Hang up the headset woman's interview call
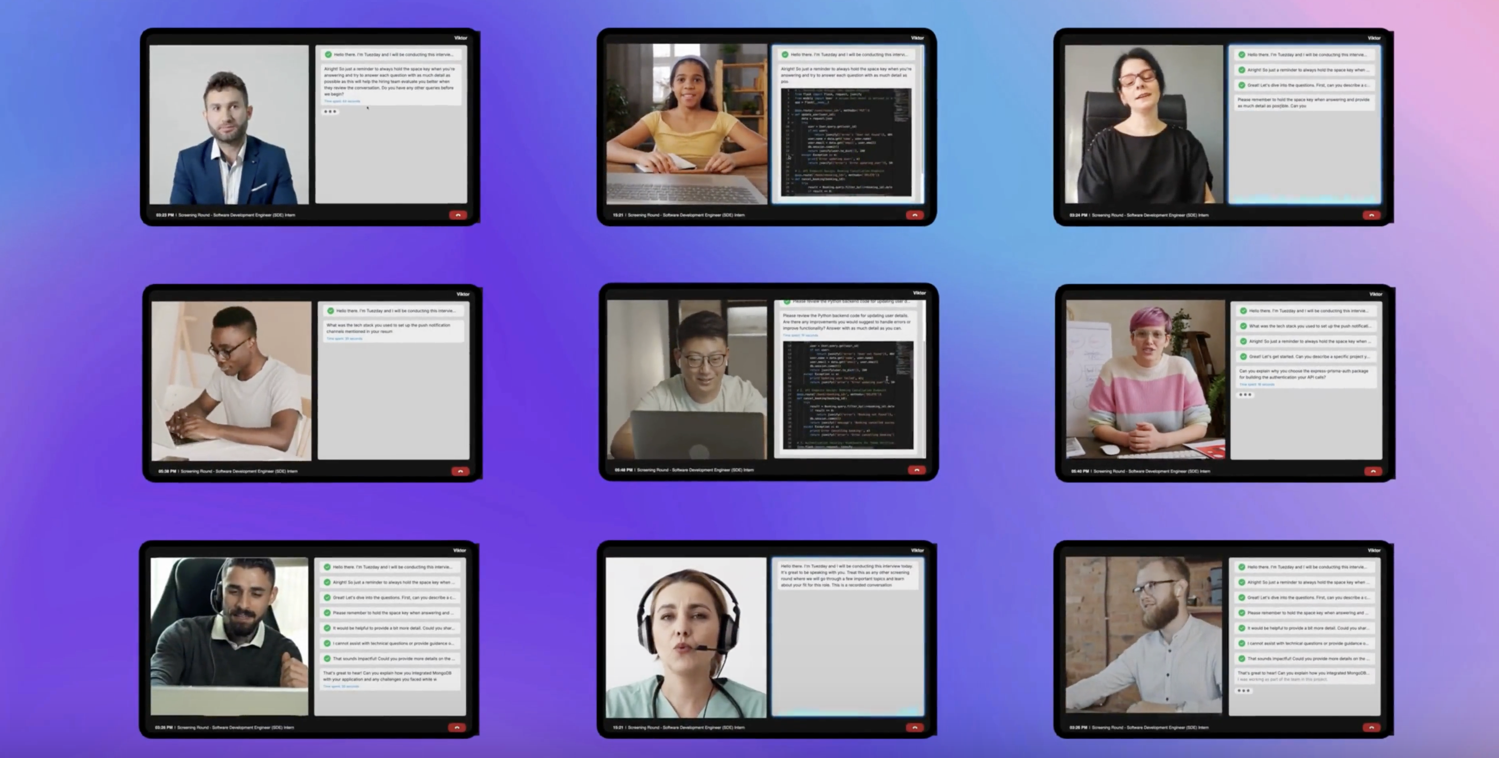Image resolution: width=1499 pixels, height=758 pixels. click(x=914, y=727)
